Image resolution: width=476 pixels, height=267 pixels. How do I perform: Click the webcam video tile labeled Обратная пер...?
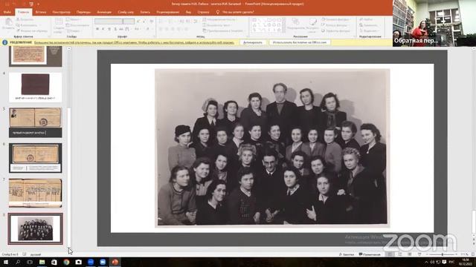(434, 23)
